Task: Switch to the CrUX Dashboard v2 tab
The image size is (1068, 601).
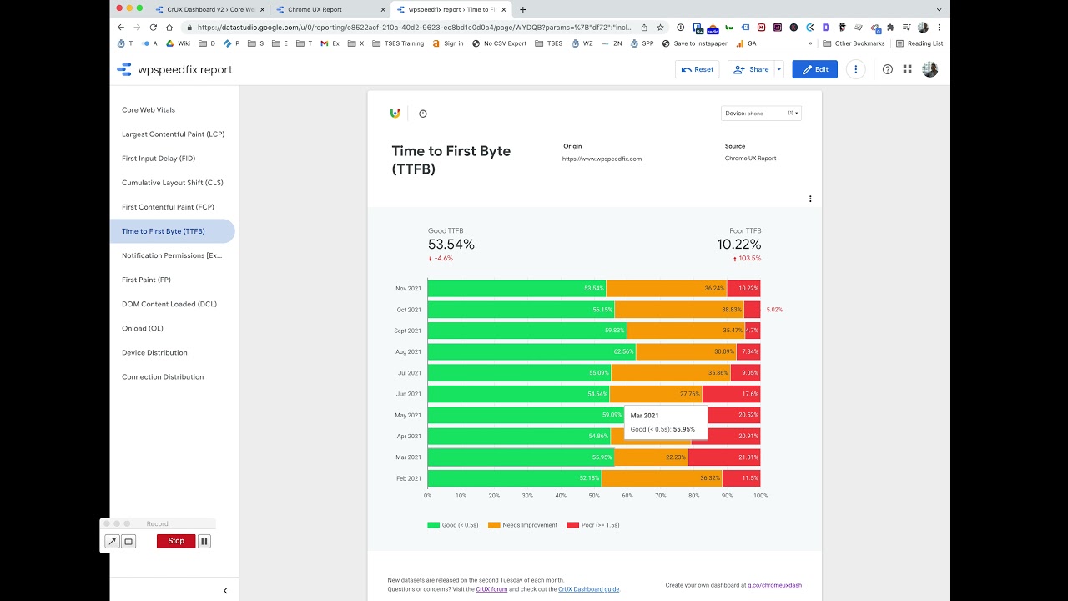Action: (x=209, y=10)
